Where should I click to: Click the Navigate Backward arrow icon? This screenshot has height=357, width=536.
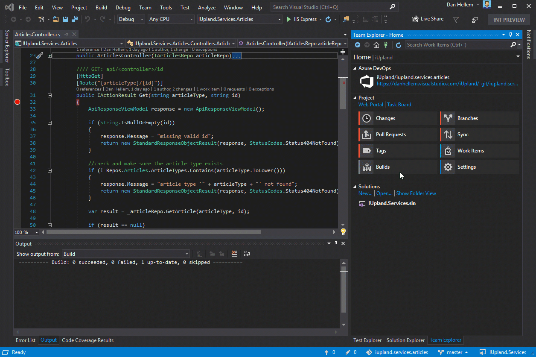pyautogui.click(x=14, y=20)
